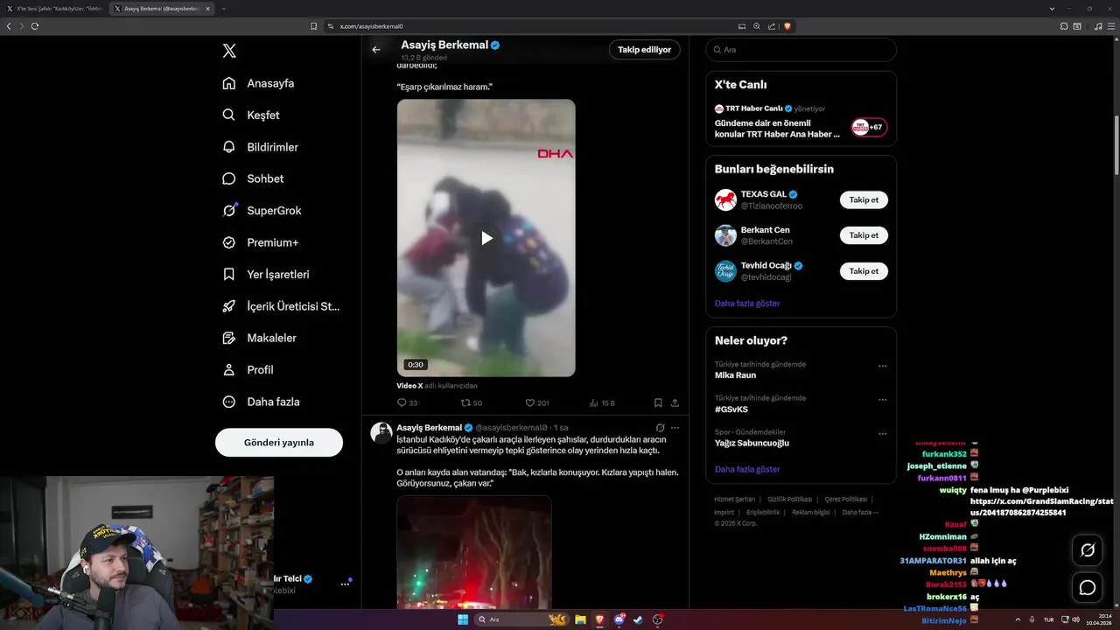Follow TEXAS GAL
1120x630 pixels.
tap(864, 199)
